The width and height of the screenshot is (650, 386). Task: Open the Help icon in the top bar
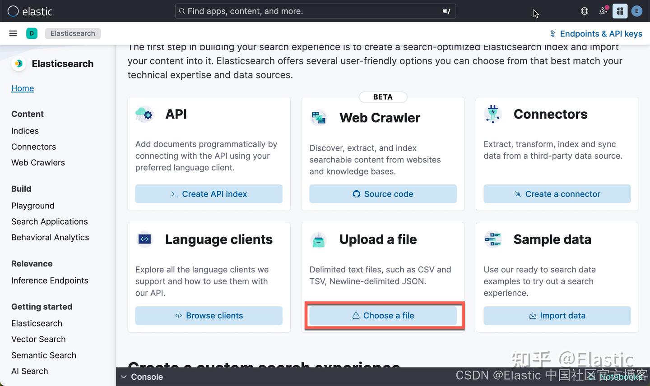(584, 11)
